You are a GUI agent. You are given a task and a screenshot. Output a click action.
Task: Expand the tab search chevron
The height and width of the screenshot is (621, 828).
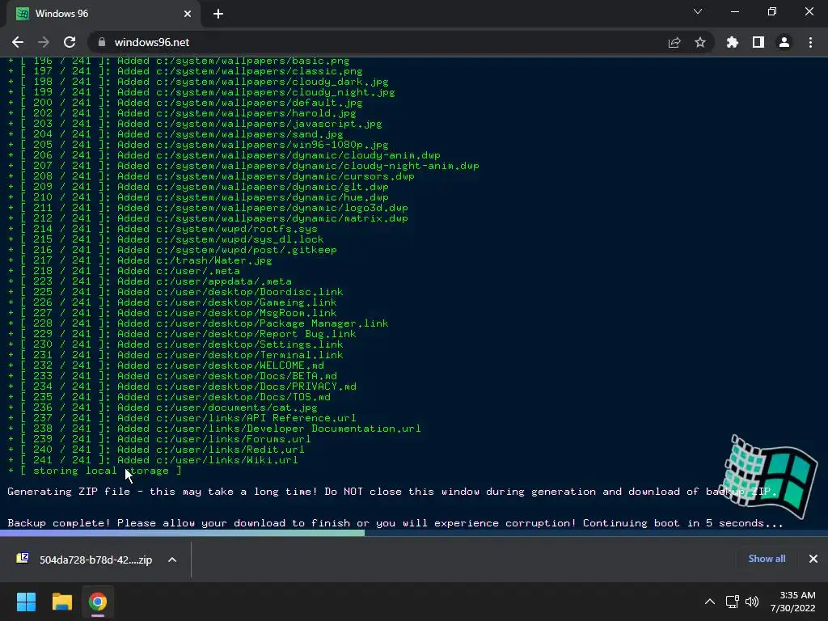pyautogui.click(x=698, y=11)
